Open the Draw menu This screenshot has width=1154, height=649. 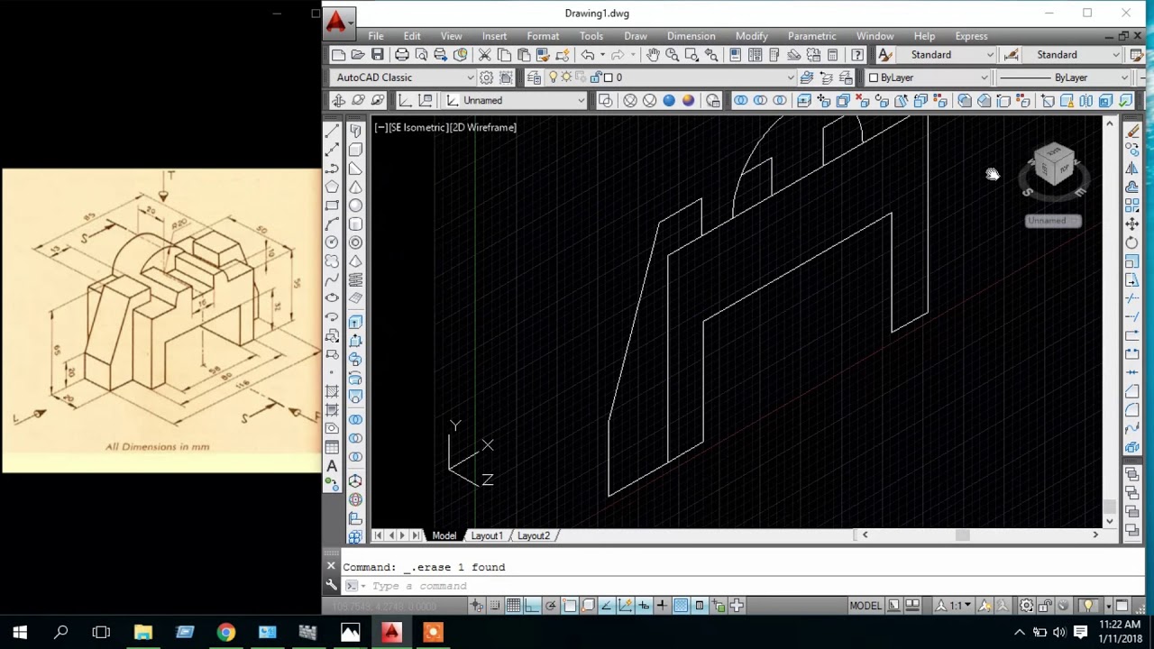636,36
